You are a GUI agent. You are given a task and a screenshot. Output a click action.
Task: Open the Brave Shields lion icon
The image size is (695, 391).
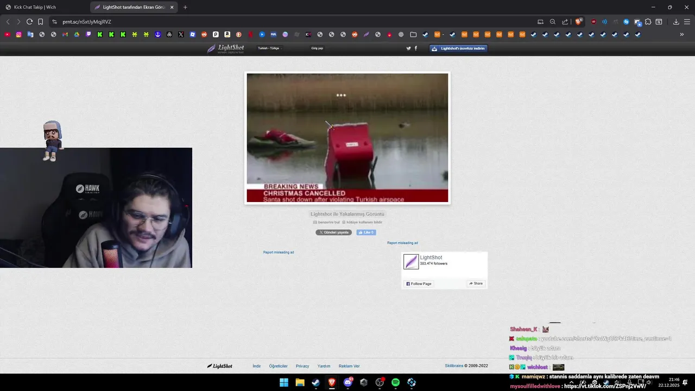578,22
